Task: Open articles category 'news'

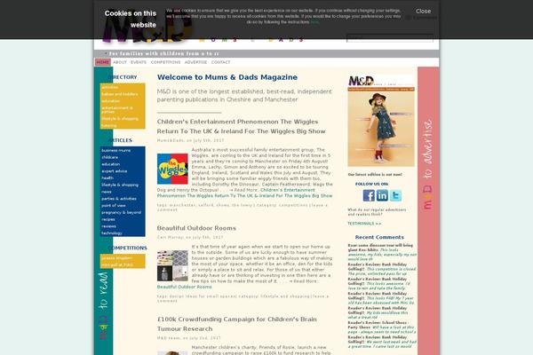Action: click(107, 192)
